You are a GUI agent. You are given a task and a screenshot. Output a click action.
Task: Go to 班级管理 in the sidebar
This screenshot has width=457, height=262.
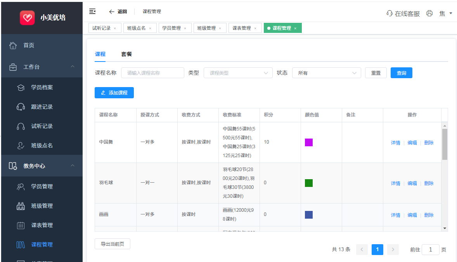click(x=42, y=206)
